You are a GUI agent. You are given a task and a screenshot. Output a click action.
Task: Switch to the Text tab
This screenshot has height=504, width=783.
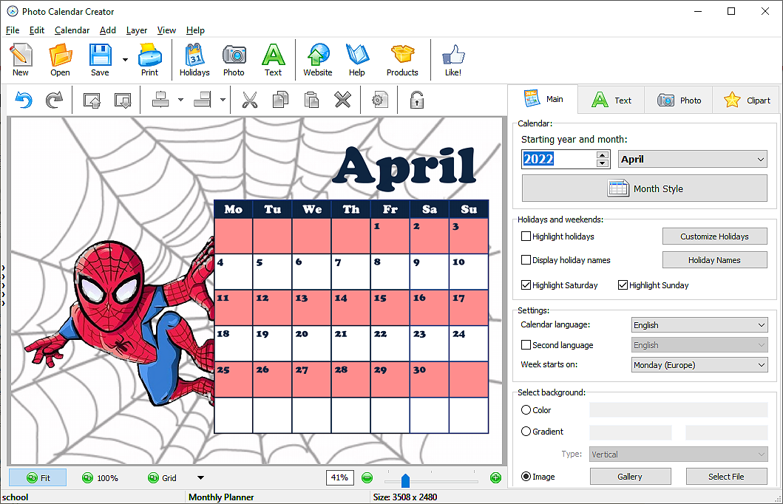coord(611,101)
